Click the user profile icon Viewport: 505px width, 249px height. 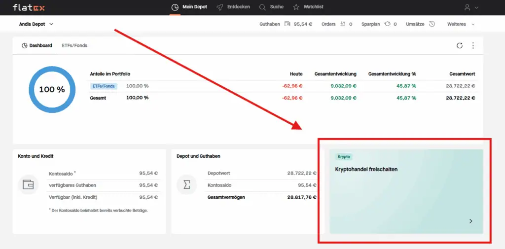click(x=468, y=7)
